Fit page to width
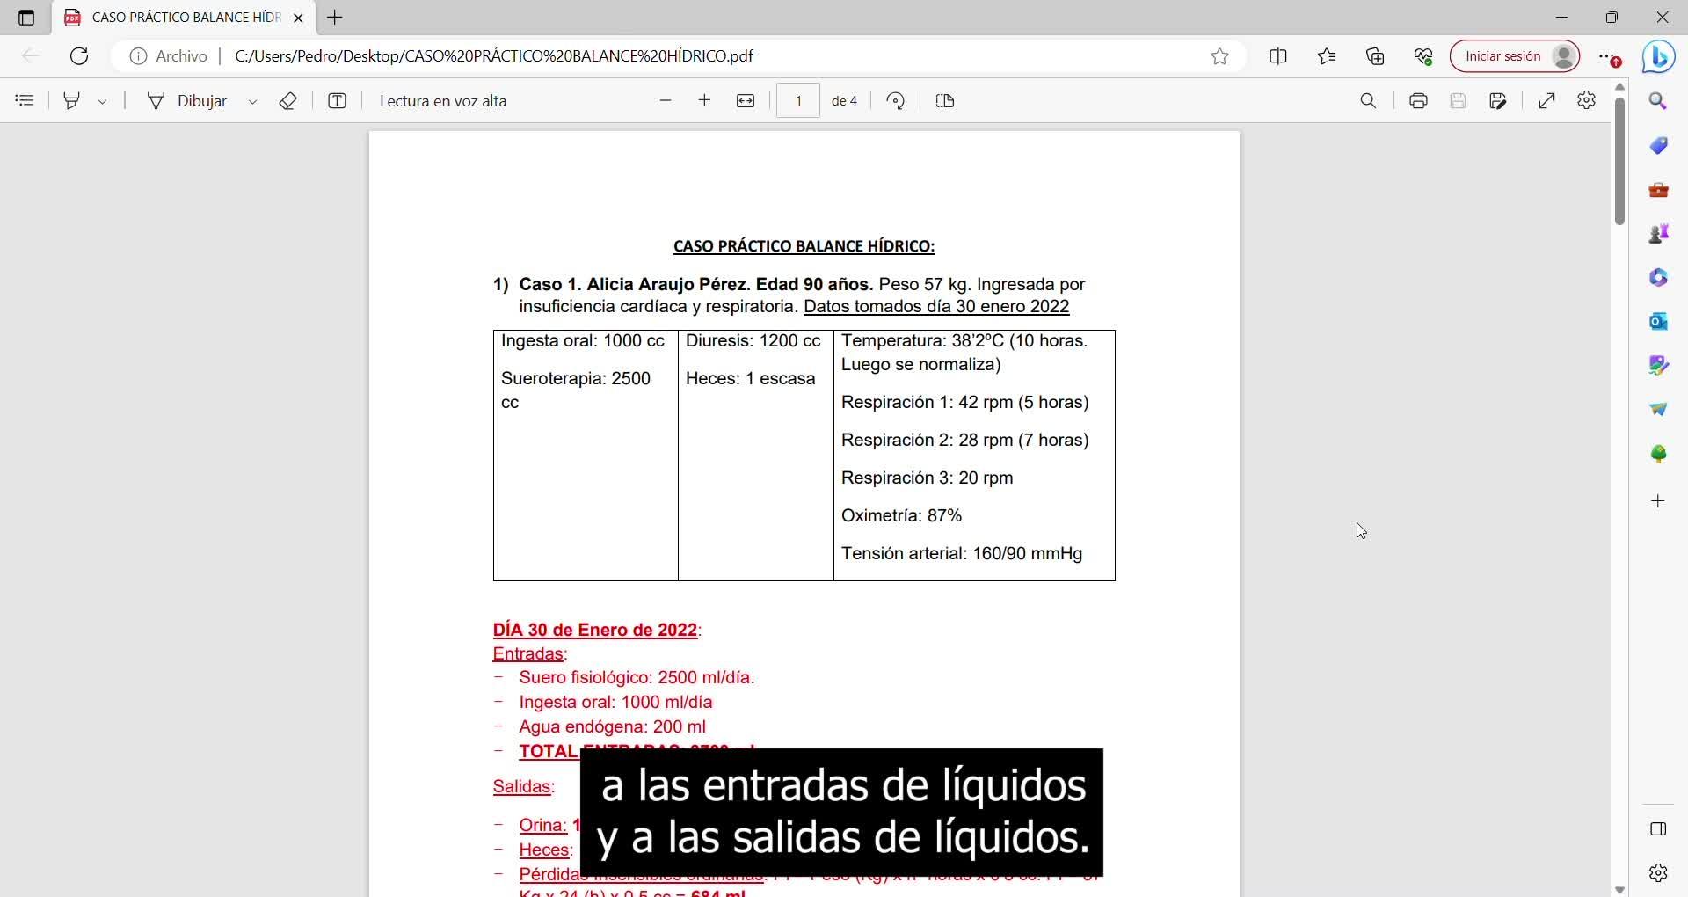1688x897 pixels. (x=746, y=101)
